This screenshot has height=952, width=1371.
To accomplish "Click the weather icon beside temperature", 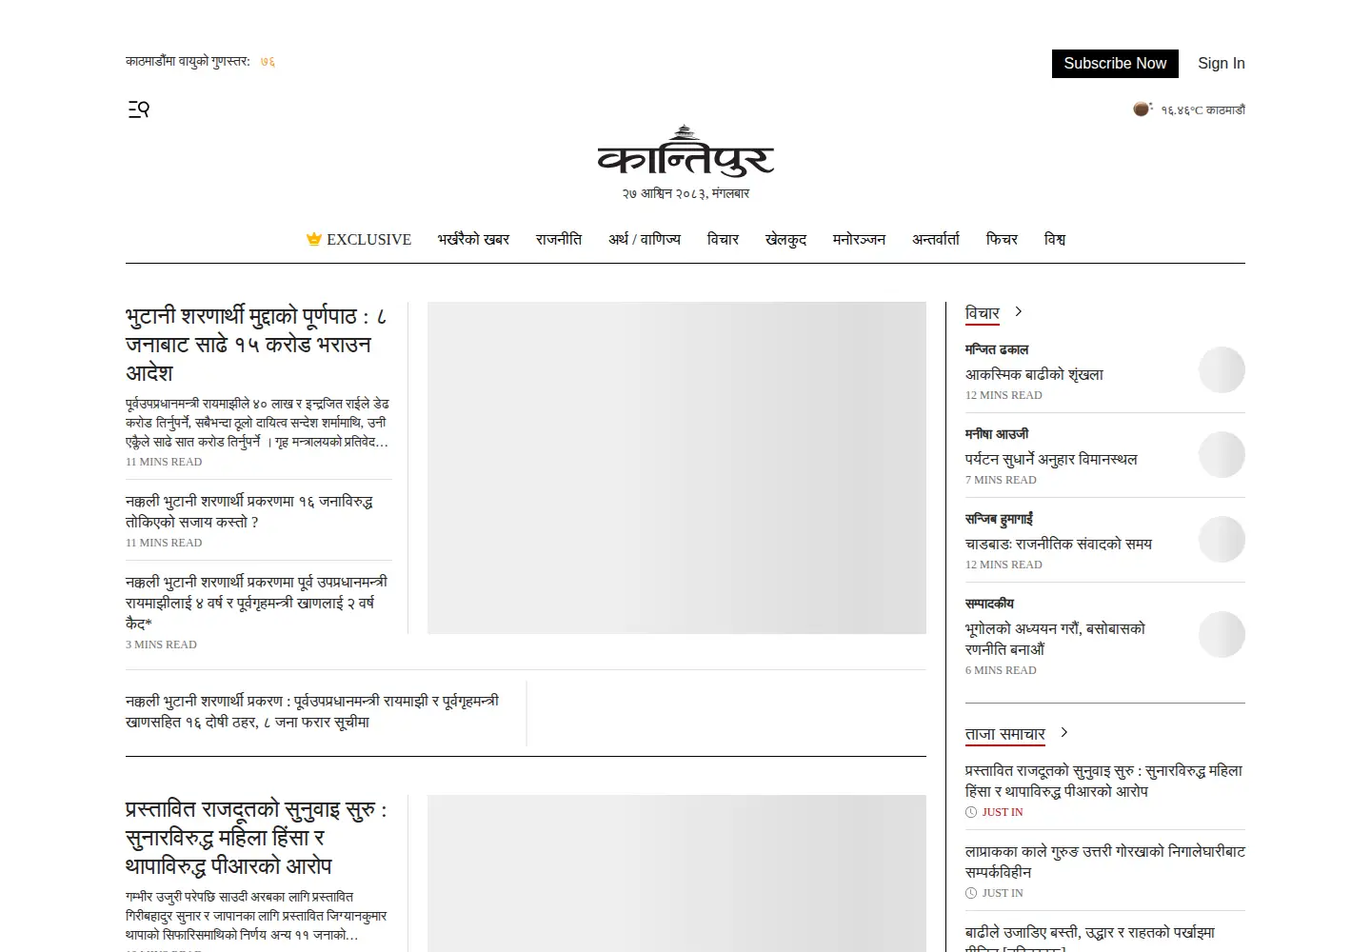I will pos(1142,109).
